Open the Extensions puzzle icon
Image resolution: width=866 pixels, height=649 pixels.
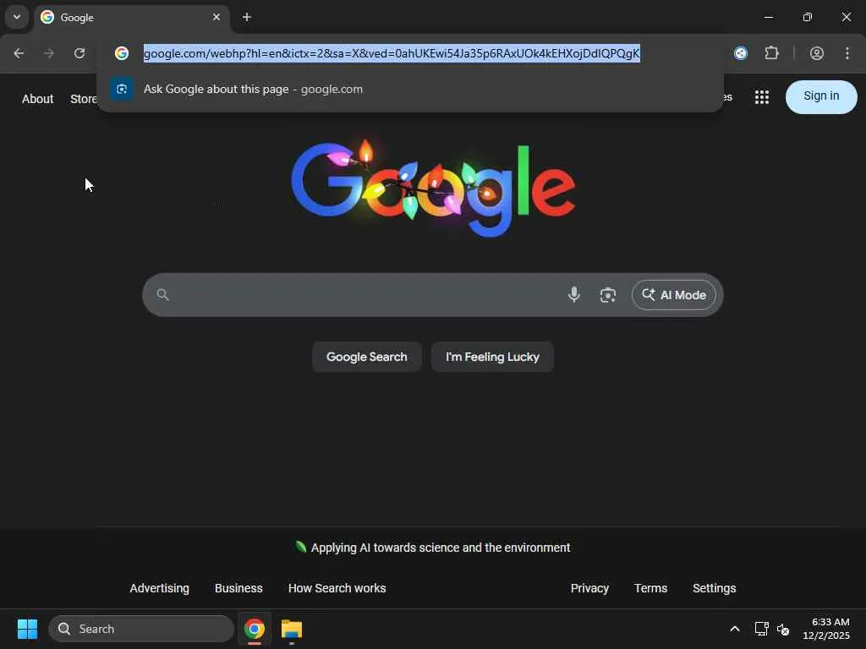point(771,53)
